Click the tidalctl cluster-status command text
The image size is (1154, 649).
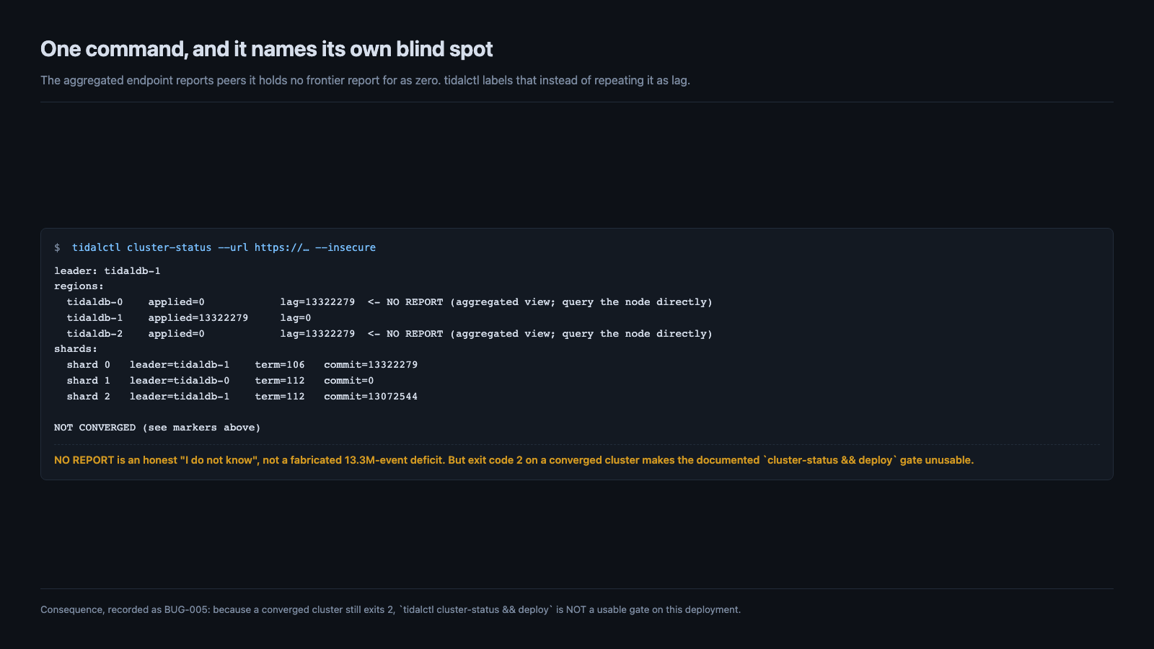tap(142, 247)
